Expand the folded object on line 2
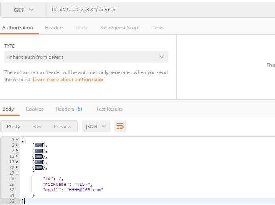Viewport: 275px width, 205px height. (17, 145)
